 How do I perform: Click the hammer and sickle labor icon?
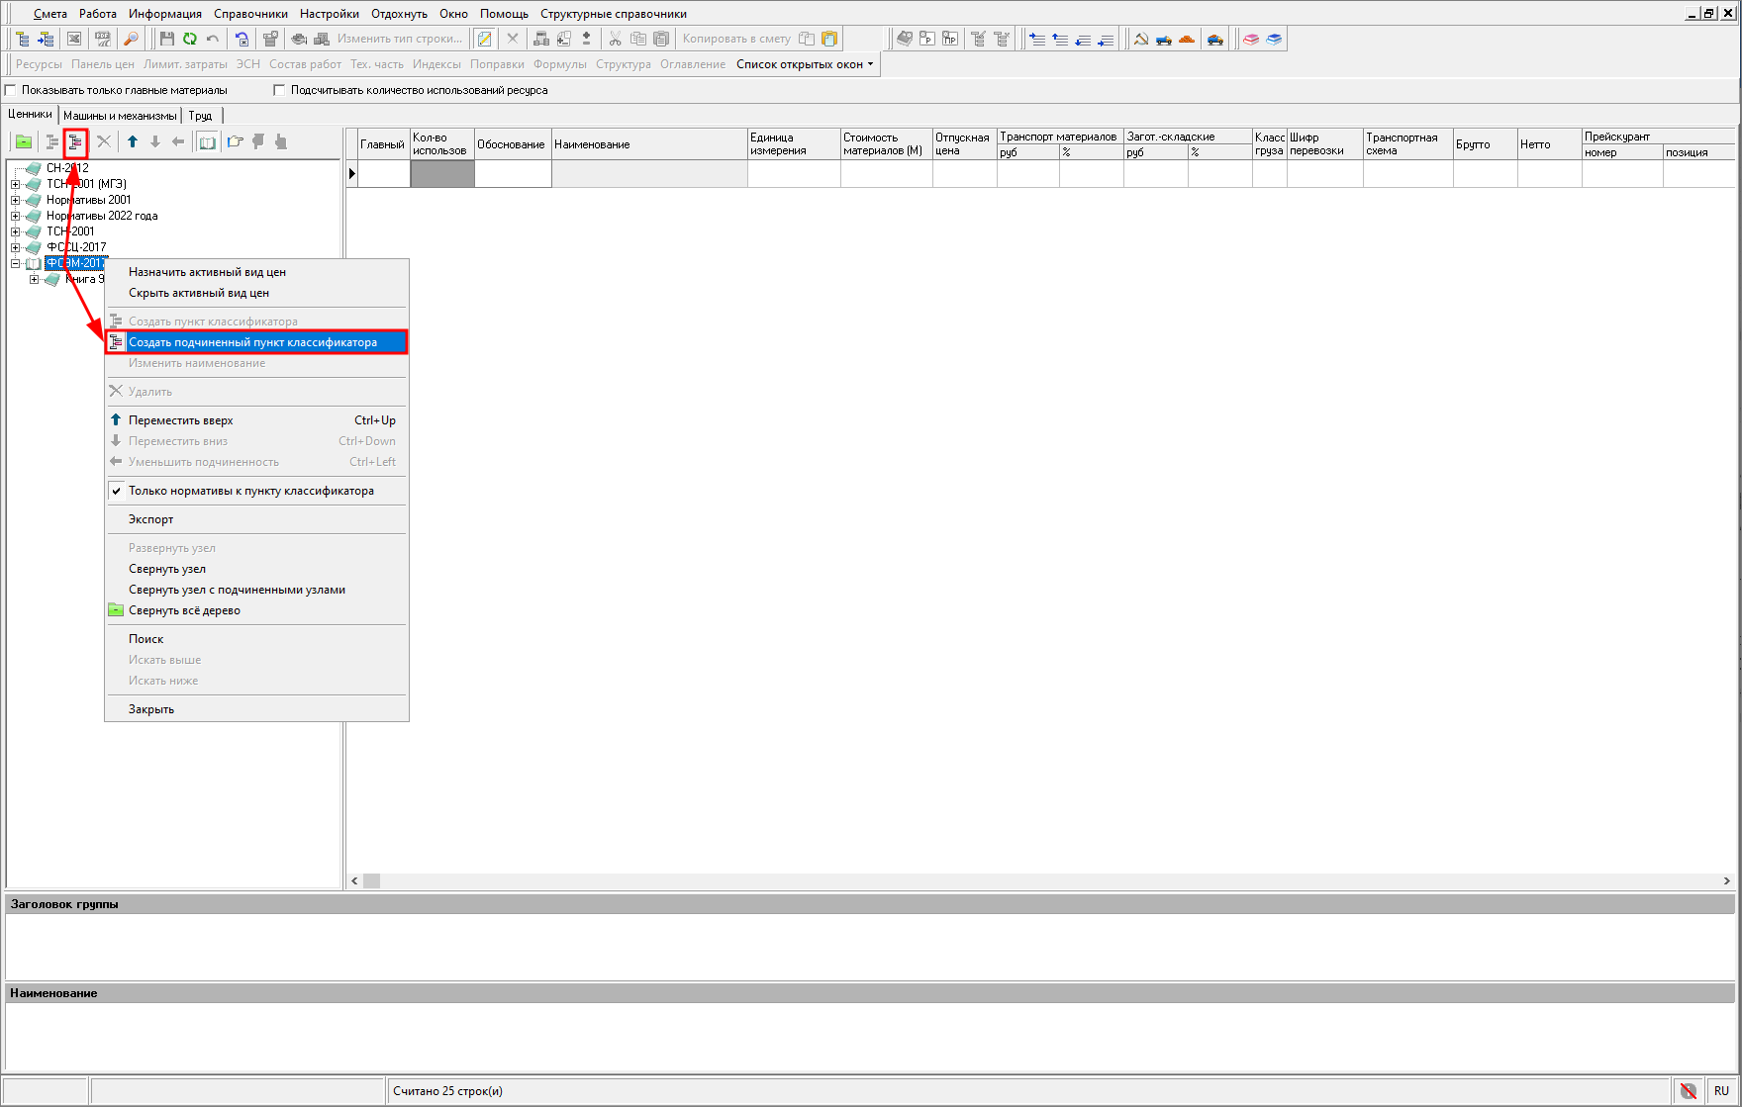tap(1140, 40)
